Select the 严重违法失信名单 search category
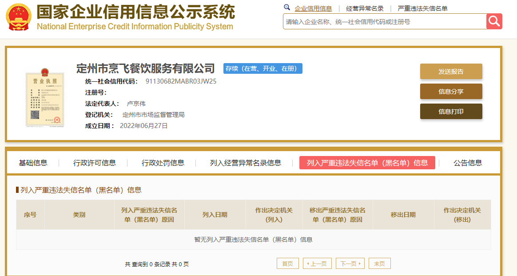517x276 pixels. [x=422, y=8]
